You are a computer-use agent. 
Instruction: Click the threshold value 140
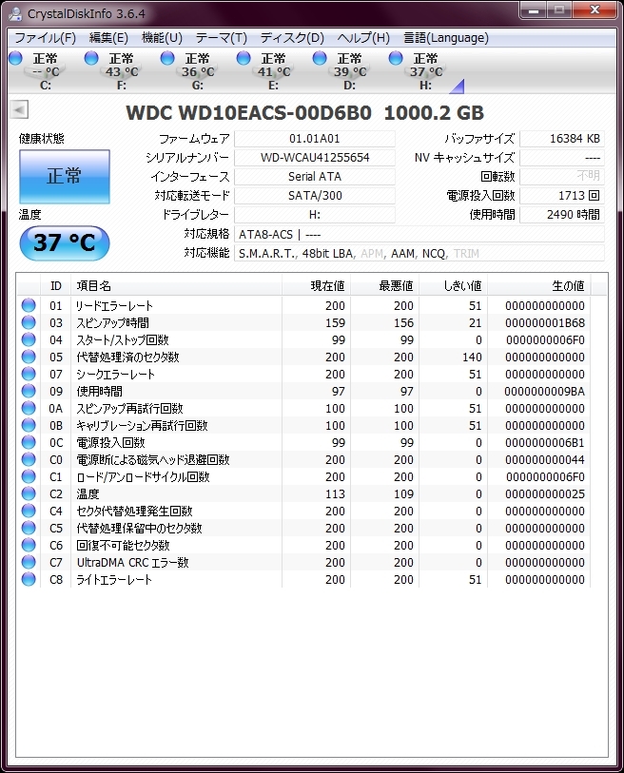pyautogui.click(x=472, y=357)
